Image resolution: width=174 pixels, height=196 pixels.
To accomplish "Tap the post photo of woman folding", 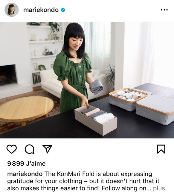I will pos(87,80).
